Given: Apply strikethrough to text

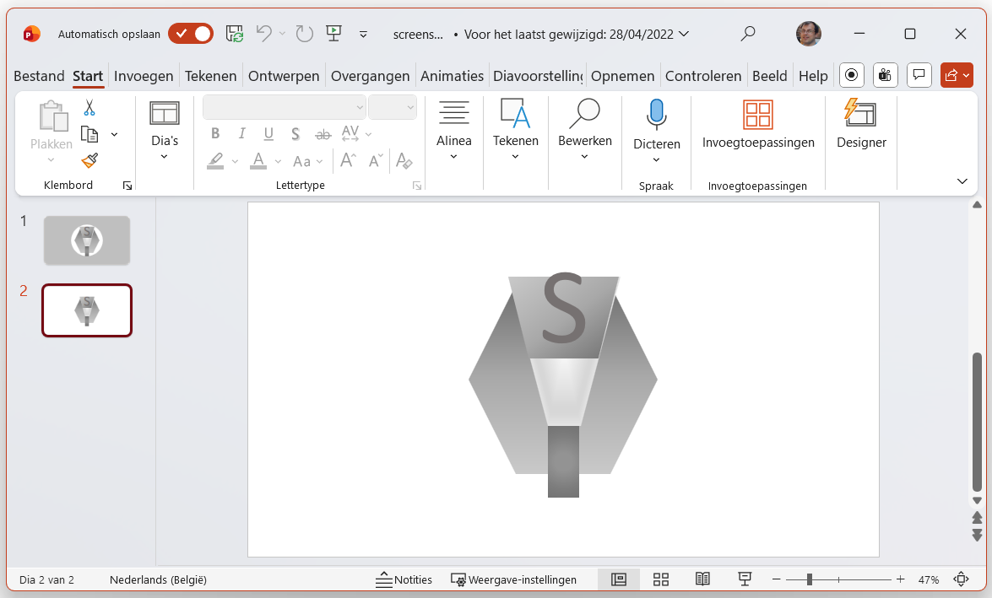Looking at the screenshot, I should (322, 133).
